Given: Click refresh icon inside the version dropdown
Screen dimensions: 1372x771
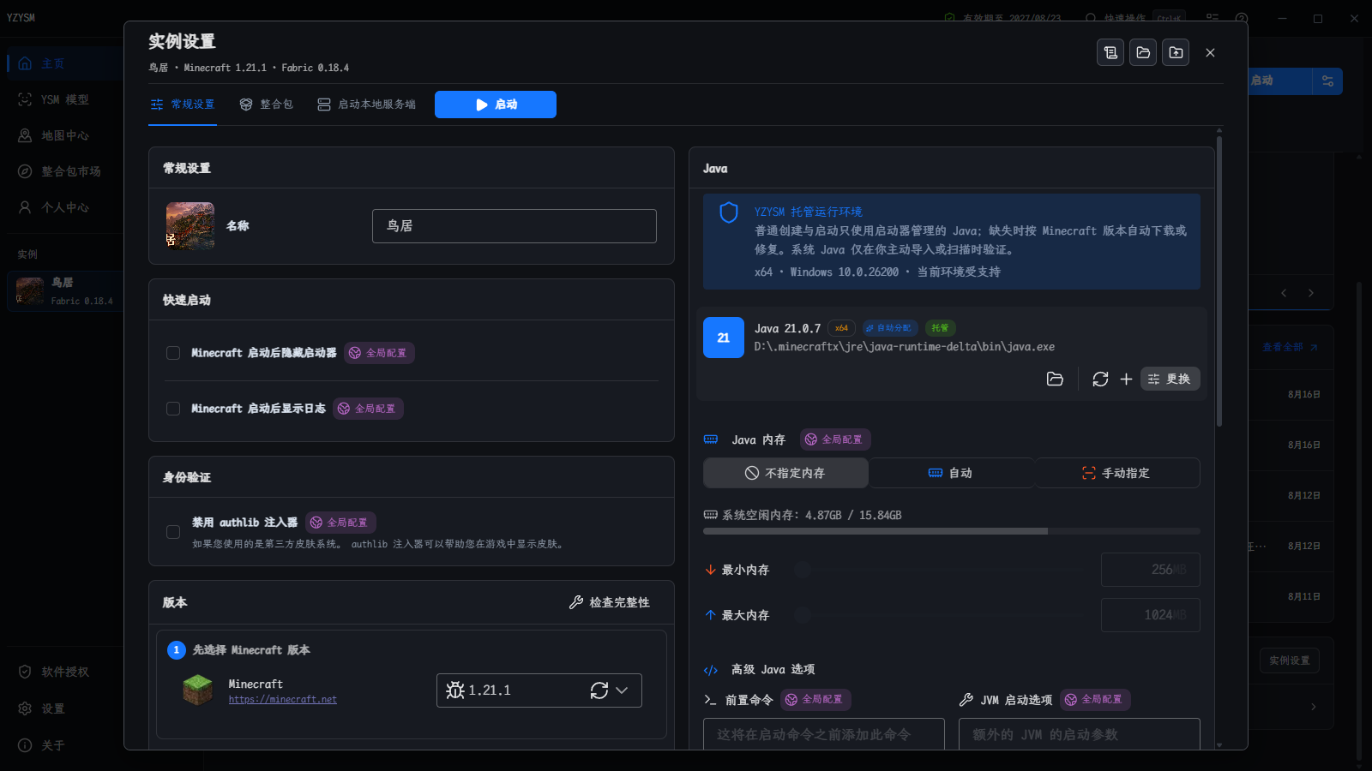Looking at the screenshot, I should (x=599, y=690).
